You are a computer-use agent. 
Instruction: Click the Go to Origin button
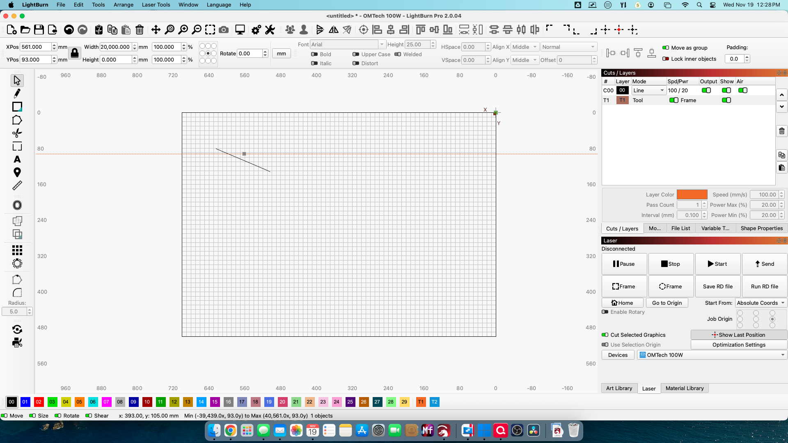click(667, 303)
